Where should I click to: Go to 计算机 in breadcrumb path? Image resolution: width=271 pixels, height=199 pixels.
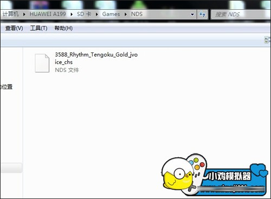[11, 14]
